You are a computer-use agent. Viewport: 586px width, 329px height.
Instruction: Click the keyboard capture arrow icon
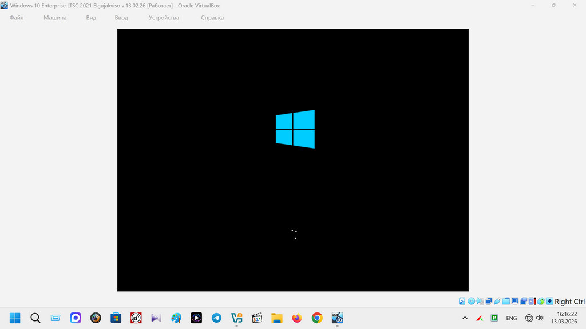click(549, 301)
